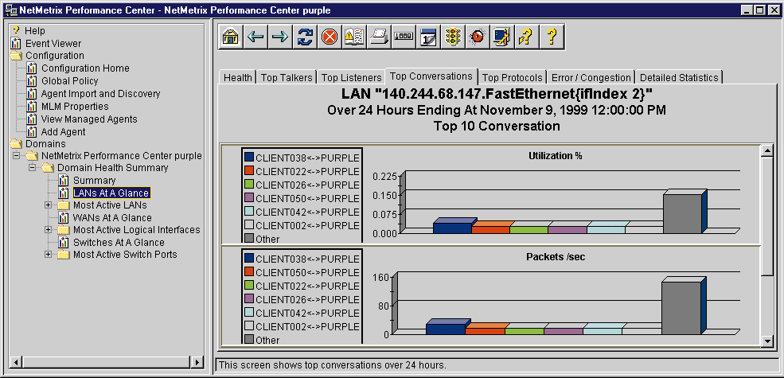The width and height of the screenshot is (784, 378).
Task: Expand the Most Active LANs folder
Action: (x=48, y=205)
